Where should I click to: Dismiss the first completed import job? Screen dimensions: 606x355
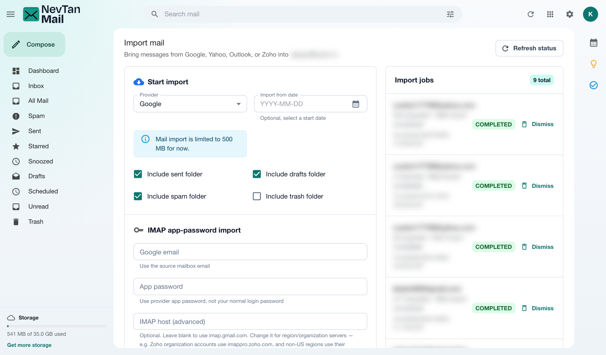click(x=537, y=124)
